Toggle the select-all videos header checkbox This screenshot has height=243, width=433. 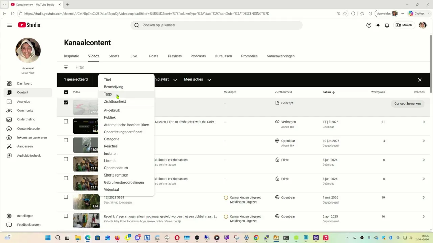66,92
